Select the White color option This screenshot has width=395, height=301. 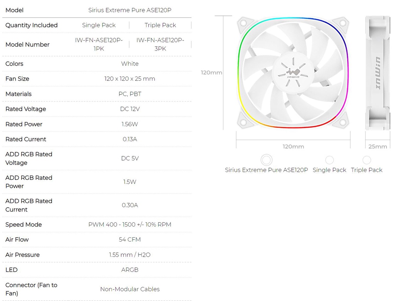click(130, 64)
